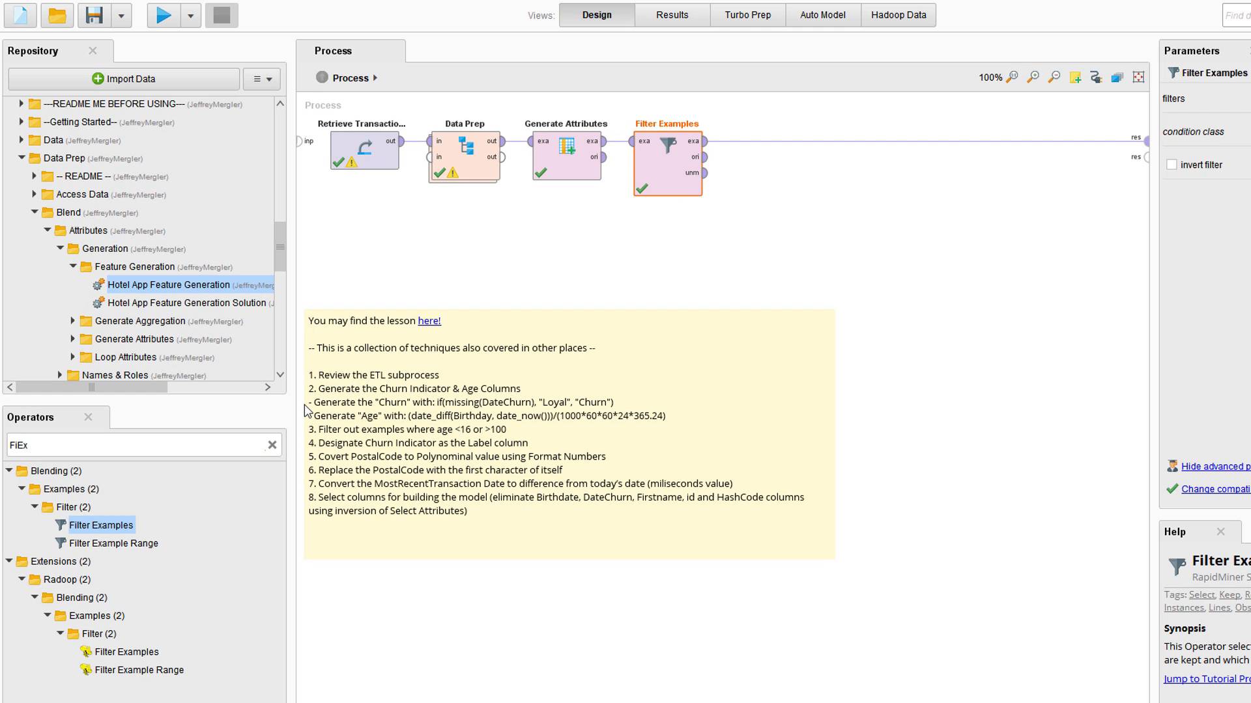The height and width of the screenshot is (703, 1251).
Task: Collapse the Data Prep repository folder
Action: coord(22,158)
